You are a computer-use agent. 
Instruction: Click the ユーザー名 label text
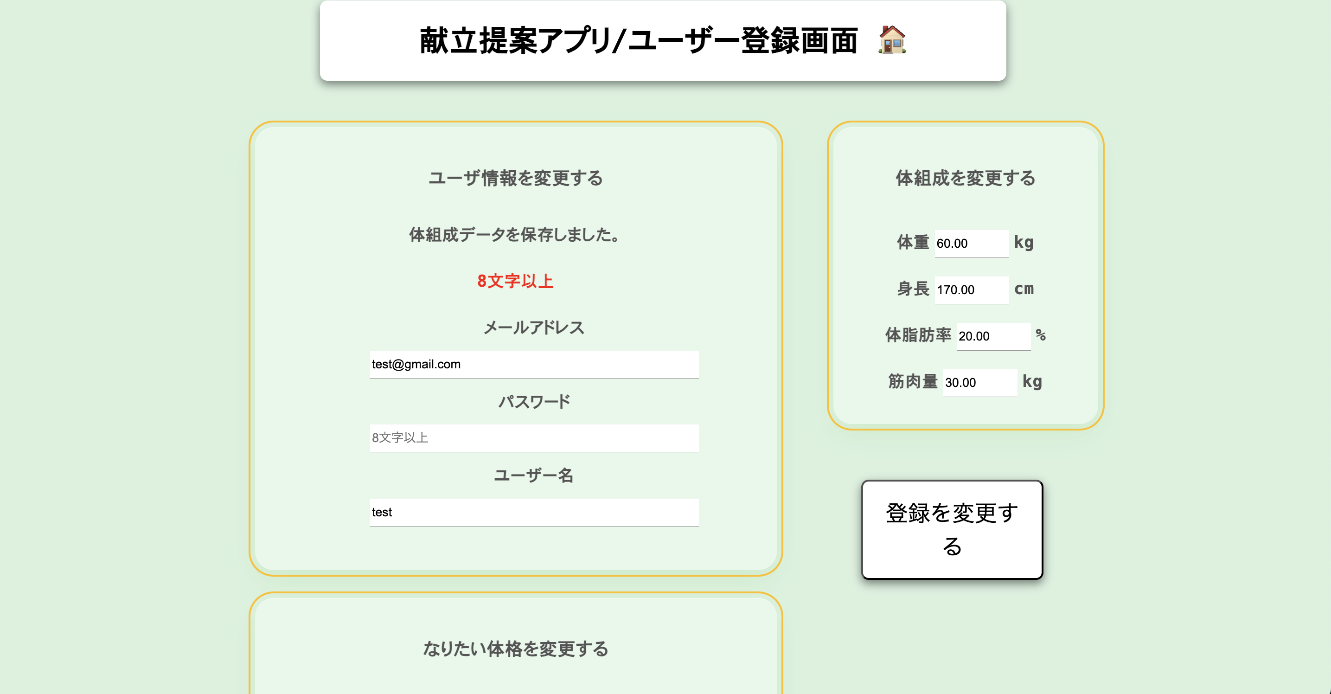click(534, 476)
